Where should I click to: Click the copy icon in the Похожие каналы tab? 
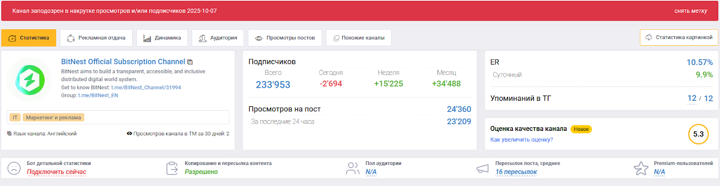pyautogui.click(x=336, y=39)
